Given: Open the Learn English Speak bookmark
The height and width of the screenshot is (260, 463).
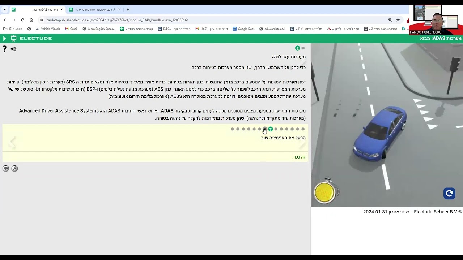Looking at the screenshot, I should pos(99,29).
